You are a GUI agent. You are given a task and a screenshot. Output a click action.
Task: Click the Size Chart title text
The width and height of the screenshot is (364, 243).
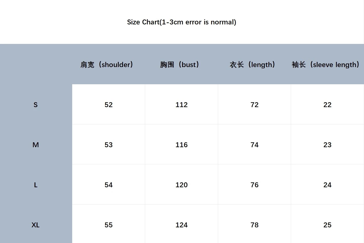click(182, 22)
